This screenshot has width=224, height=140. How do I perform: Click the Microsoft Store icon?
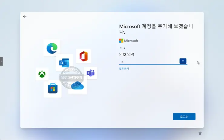point(53,88)
